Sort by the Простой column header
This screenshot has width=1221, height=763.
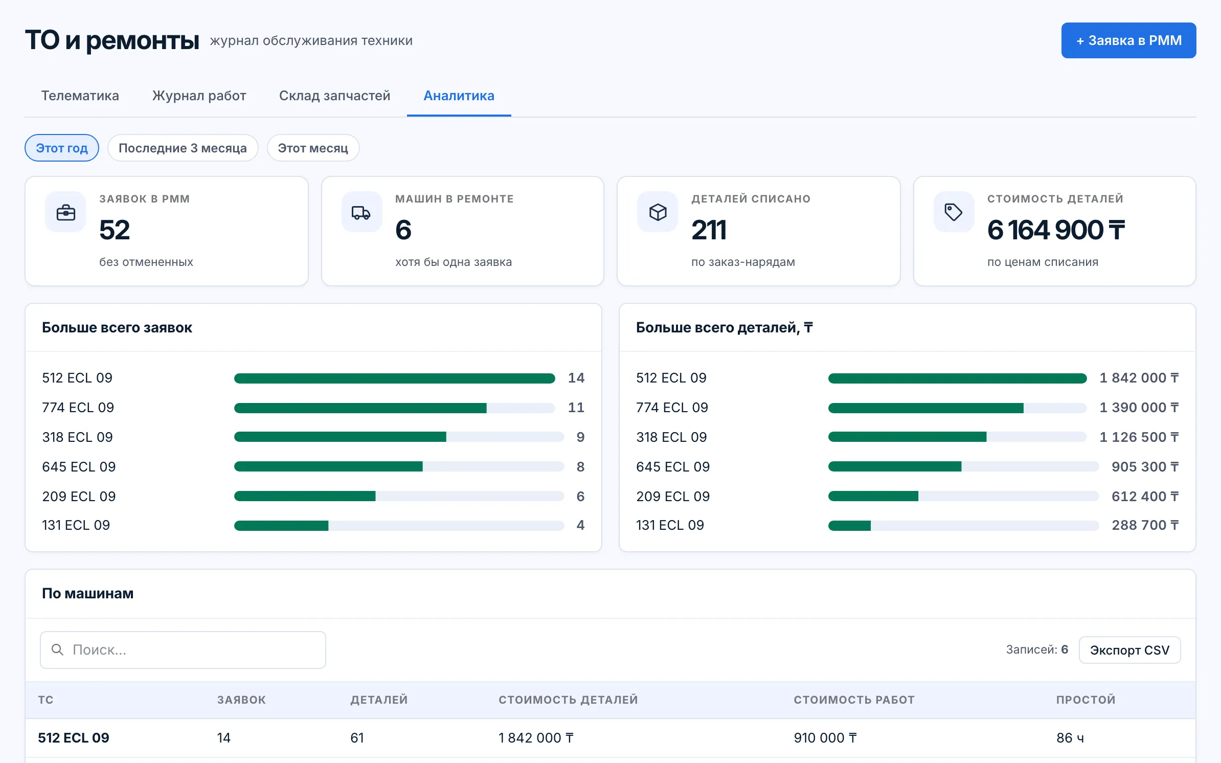[x=1086, y=700]
